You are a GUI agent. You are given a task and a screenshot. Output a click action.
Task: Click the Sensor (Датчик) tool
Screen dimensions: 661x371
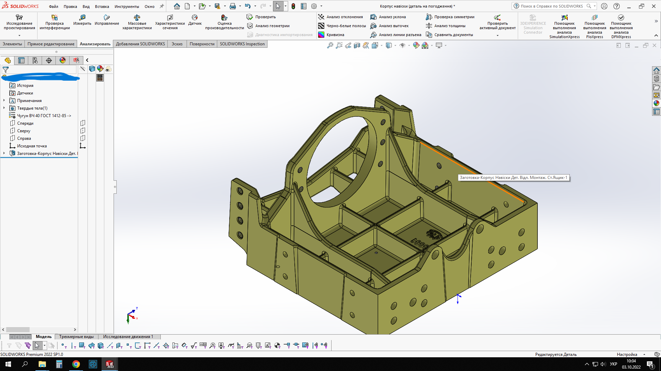coord(195,20)
